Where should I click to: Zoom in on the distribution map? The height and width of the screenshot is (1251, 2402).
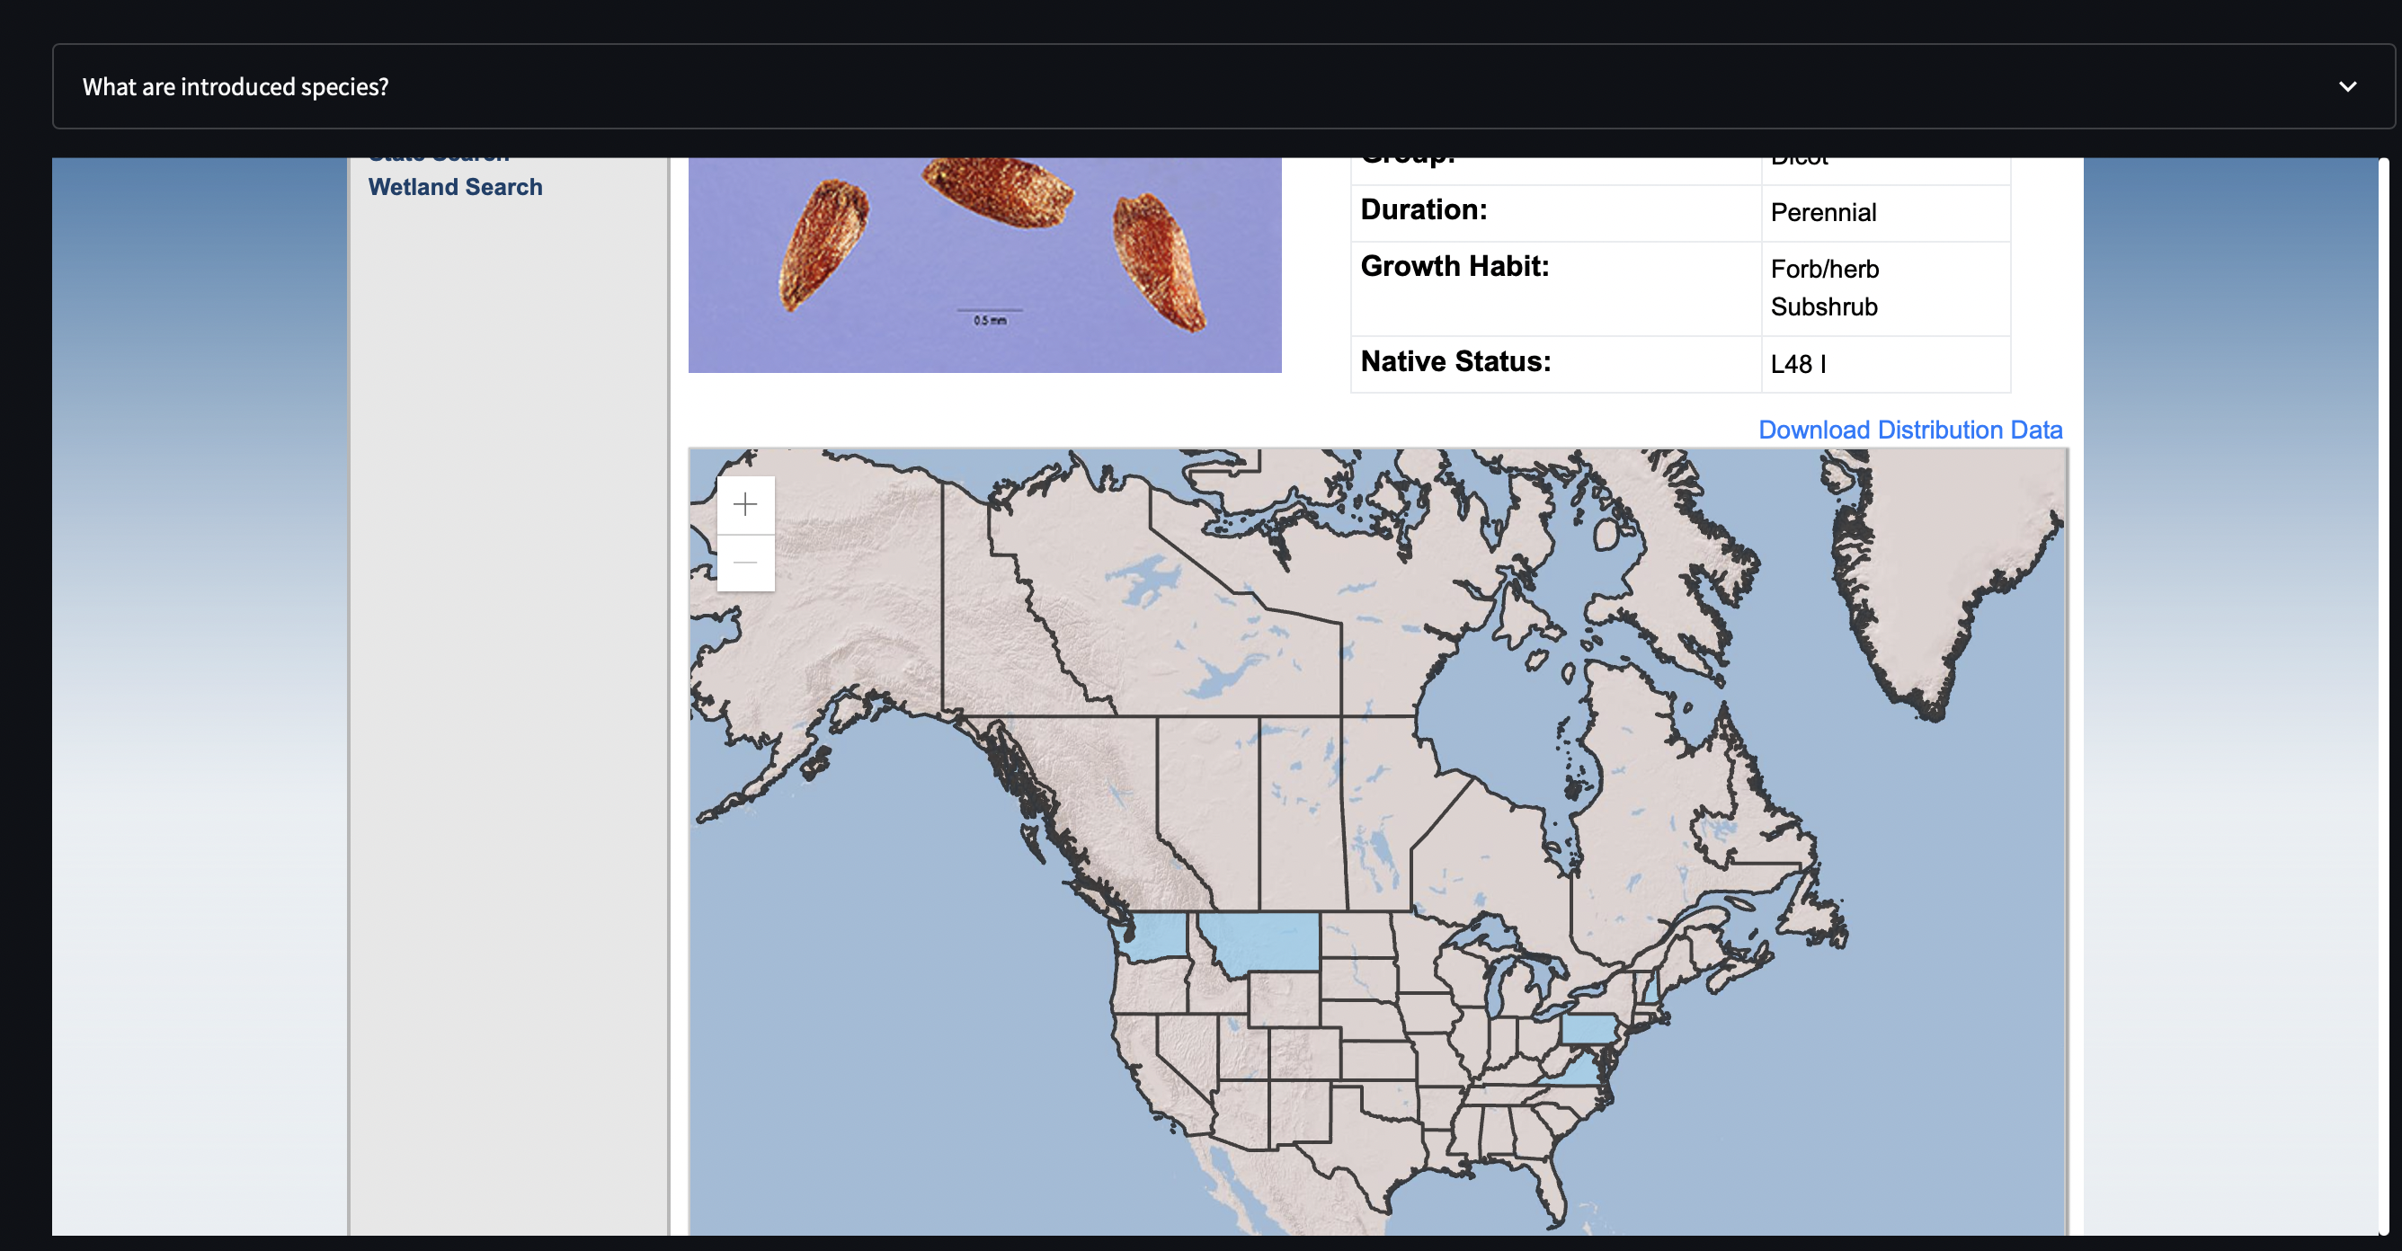point(745,505)
